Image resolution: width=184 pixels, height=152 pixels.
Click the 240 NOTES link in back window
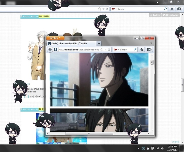(44, 16)
